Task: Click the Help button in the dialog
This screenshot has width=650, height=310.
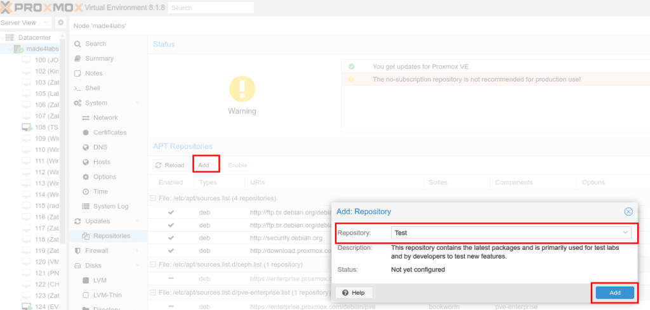Action: 354,293
